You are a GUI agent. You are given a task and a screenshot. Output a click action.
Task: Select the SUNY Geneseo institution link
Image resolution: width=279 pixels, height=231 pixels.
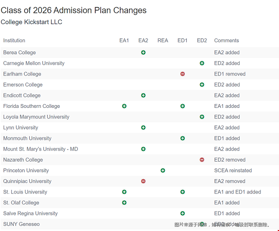[21, 224]
